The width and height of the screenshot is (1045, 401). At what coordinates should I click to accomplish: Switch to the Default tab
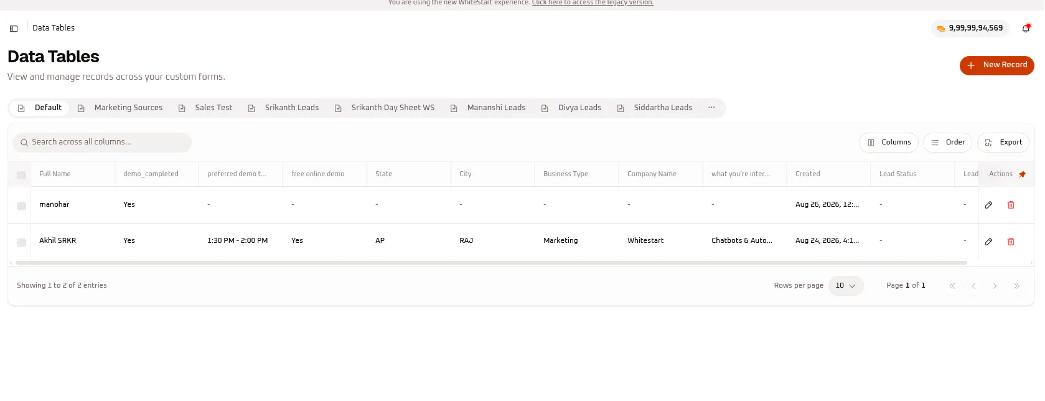[x=40, y=108]
